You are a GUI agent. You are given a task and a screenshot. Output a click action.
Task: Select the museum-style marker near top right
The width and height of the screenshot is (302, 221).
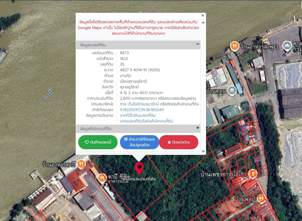[x=287, y=46]
